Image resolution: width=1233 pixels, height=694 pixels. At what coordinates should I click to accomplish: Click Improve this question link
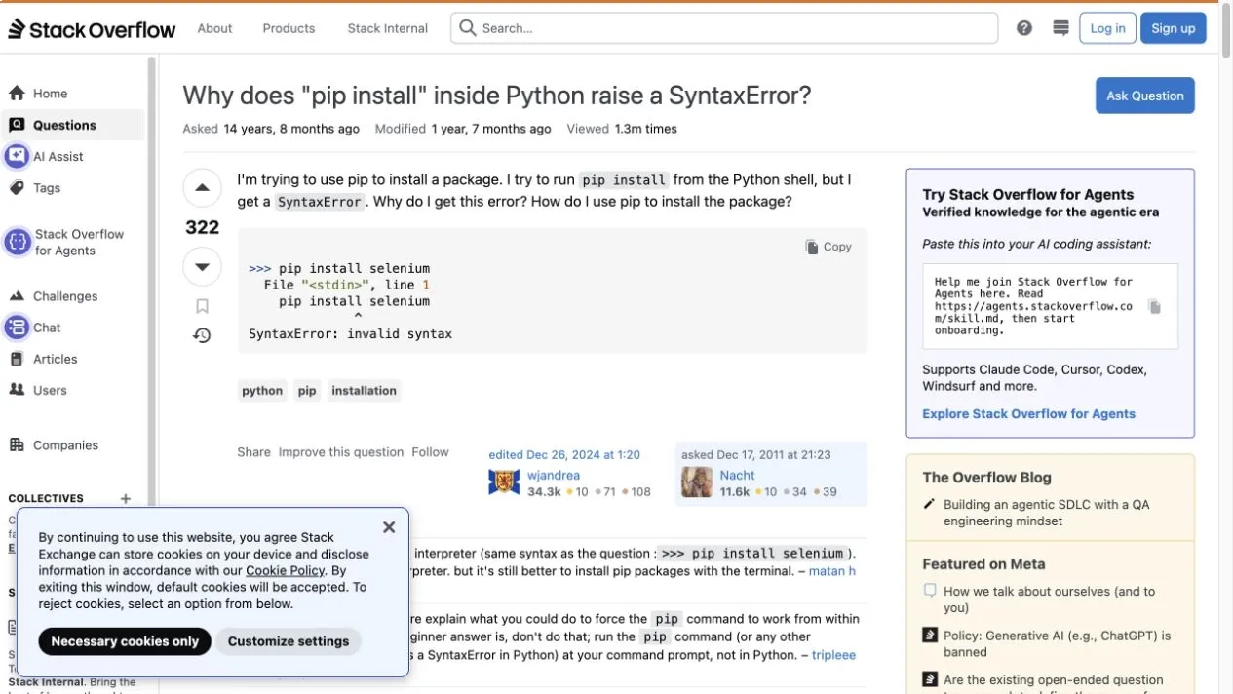pos(340,452)
